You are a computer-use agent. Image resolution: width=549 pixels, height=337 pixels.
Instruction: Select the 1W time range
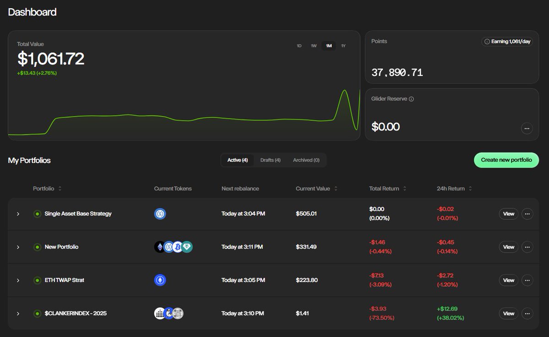(313, 46)
